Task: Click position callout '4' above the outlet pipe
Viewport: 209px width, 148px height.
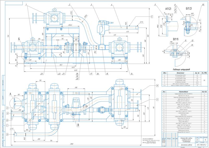Action: (112, 5)
